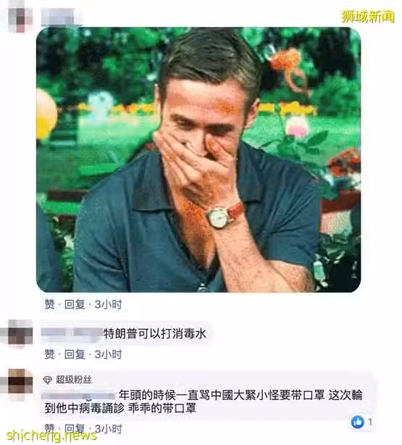This screenshot has width=402, height=445.
Task: Reply to the 年頭的時候 comment
Action: [75, 428]
